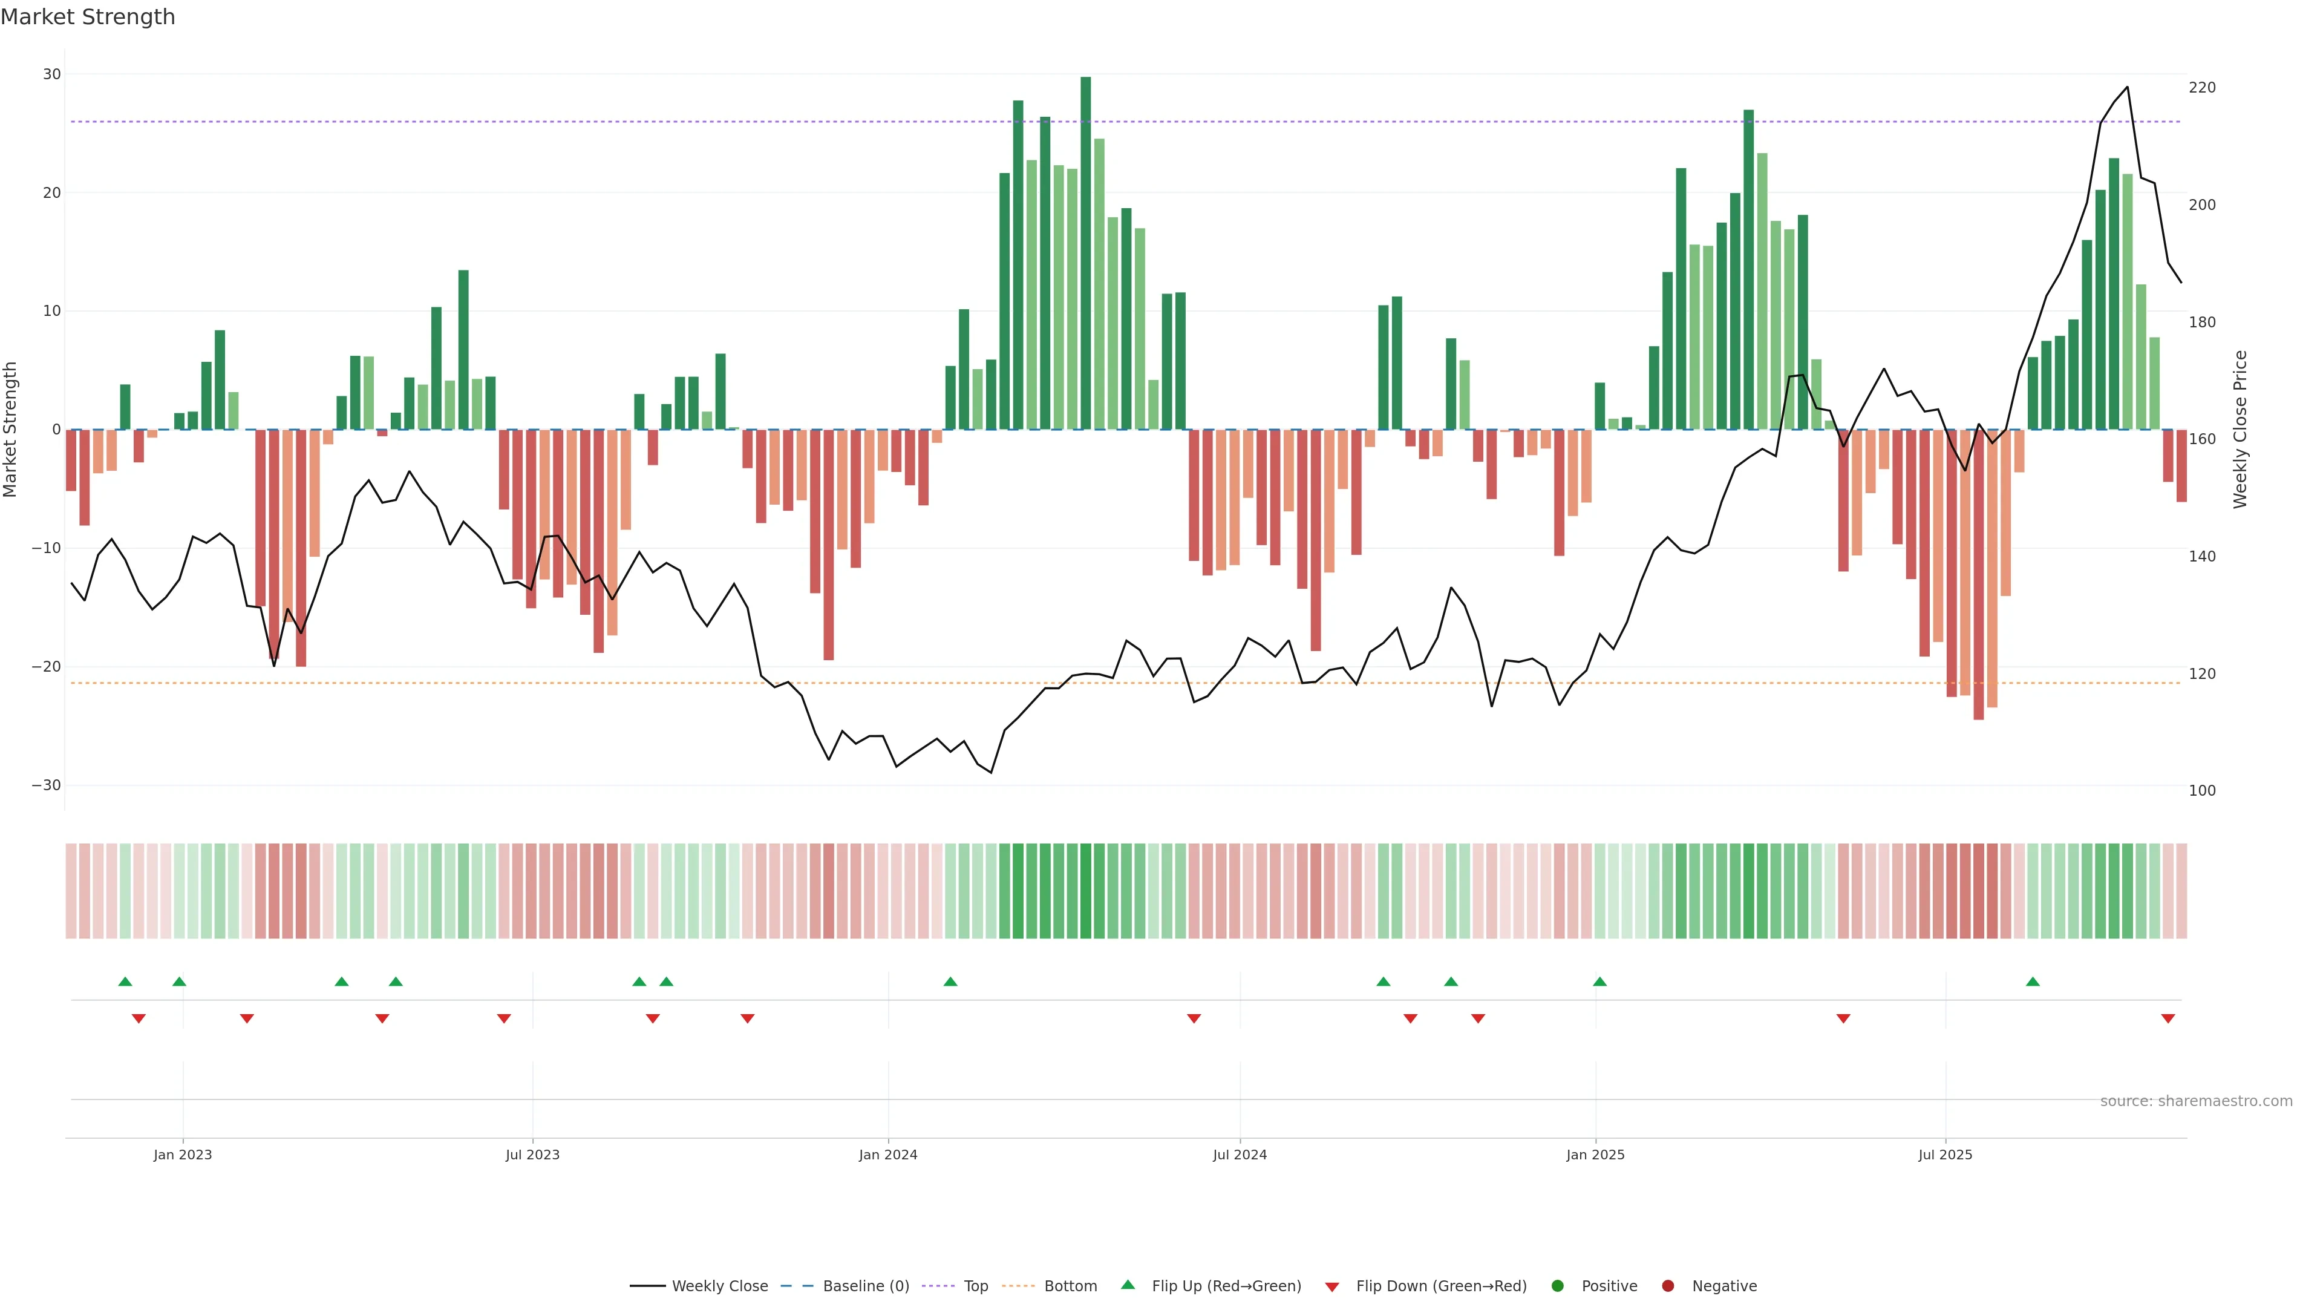Click the leftmost green flip-up triangle marker
Viewport: 2323px width, 1307px height.
[x=125, y=981]
